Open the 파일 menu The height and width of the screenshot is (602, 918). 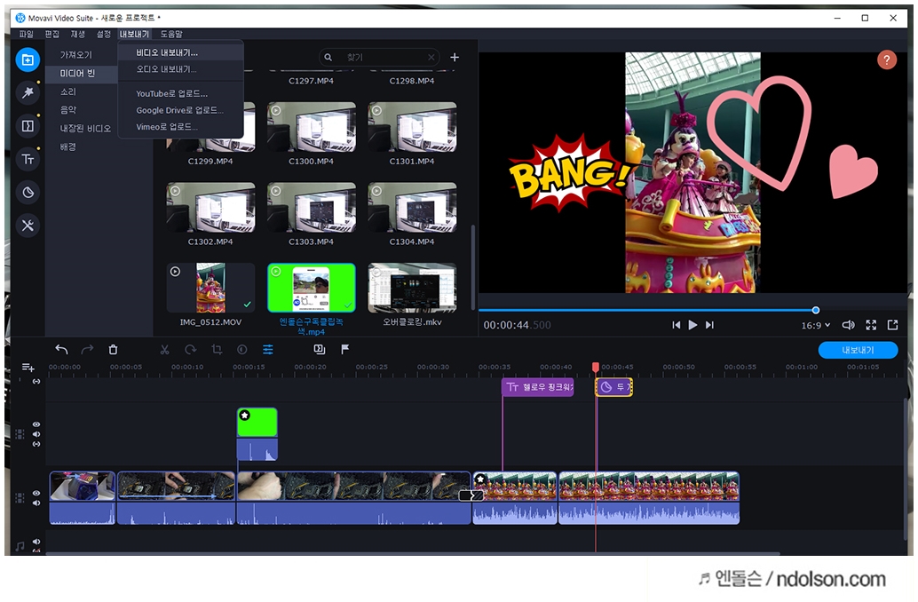coord(27,34)
